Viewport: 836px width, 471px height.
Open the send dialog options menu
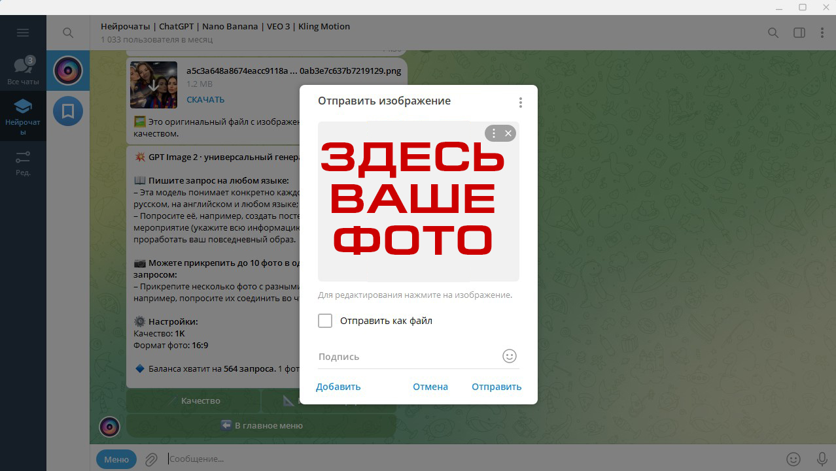521,103
